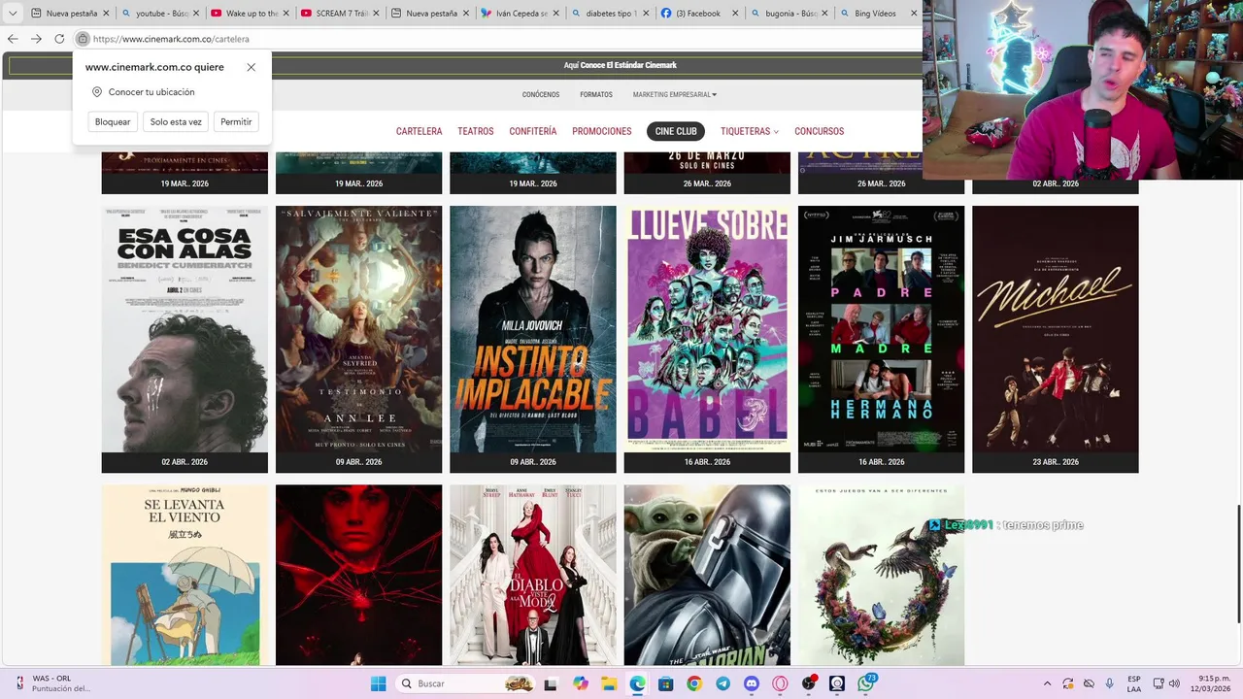Open the tab search dropdown arrow
The image size is (1243, 699).
[13, 14]
